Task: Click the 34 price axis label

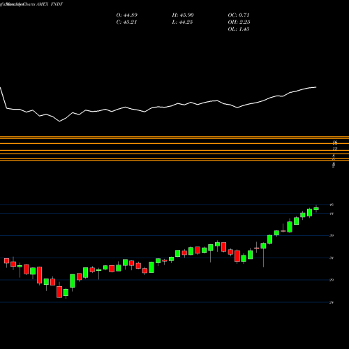Action: (x=332, y=258)
